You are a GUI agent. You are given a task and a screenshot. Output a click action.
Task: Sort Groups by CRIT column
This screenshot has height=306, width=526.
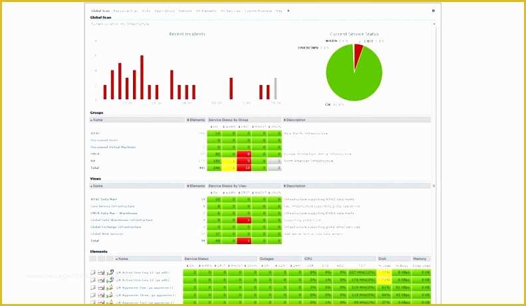(x=244, y=127)
